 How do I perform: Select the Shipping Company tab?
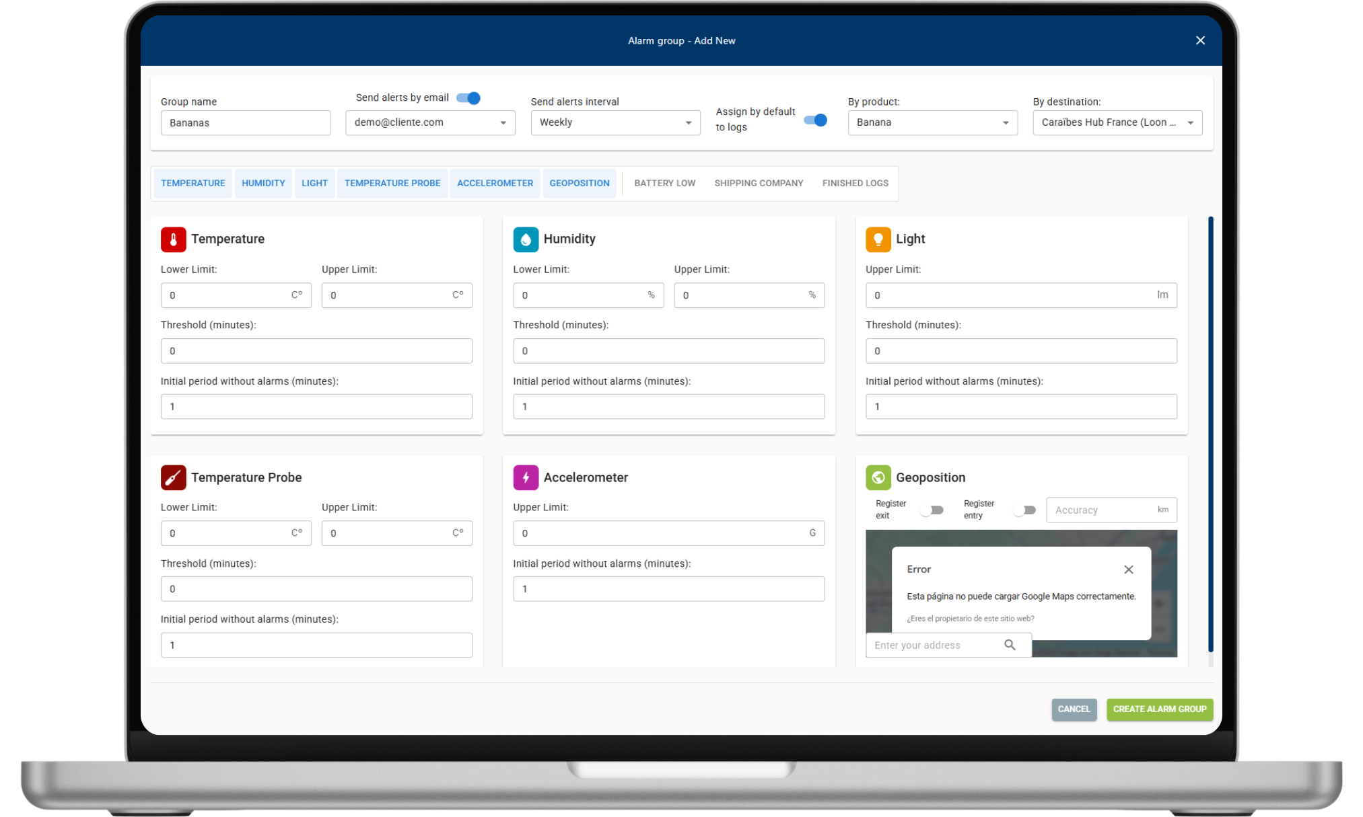pyautogui.click(x=759, y=183)
